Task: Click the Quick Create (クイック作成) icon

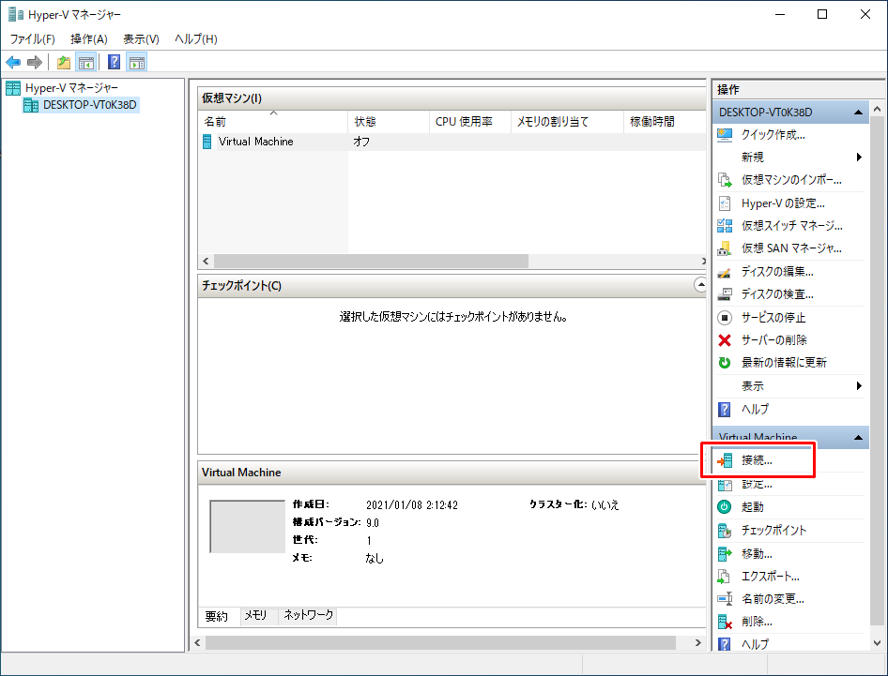Action: (x=724, y=135)
